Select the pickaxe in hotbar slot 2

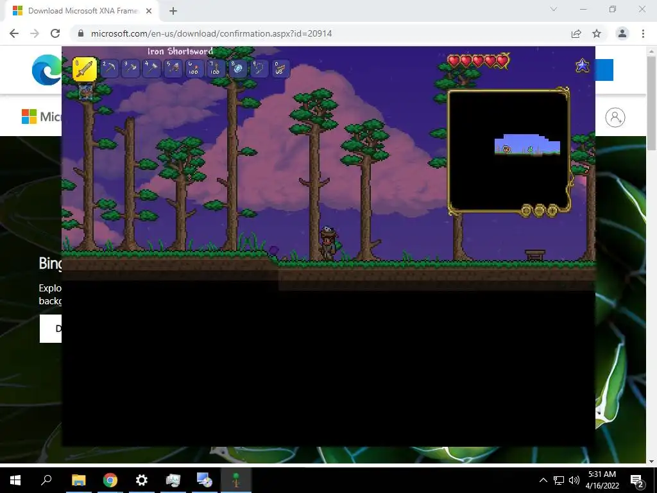(x=109, y=68)
